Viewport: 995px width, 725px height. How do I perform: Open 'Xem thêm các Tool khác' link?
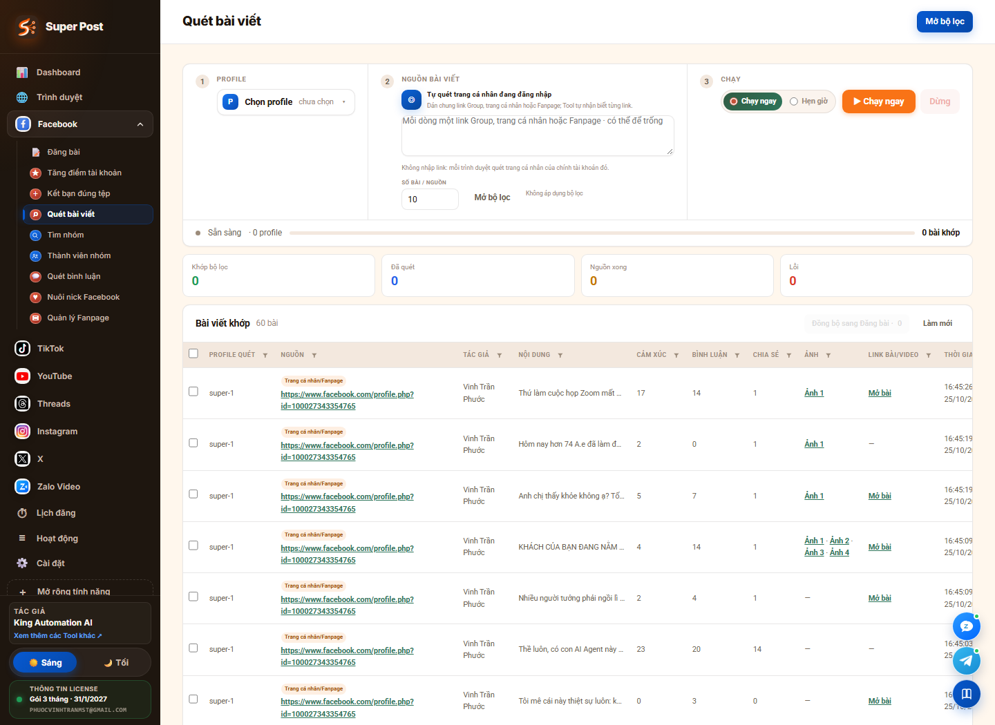tap(58, 636)
